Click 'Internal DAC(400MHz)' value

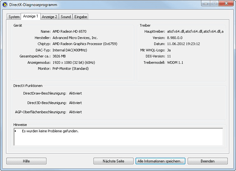coord(70,50)
